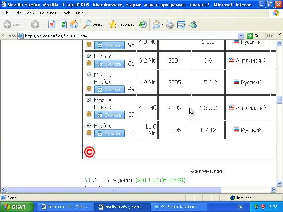Click the Back navigation button
Image resolution: width=283 pixels, height=212 pixels.
pos(12,24)
